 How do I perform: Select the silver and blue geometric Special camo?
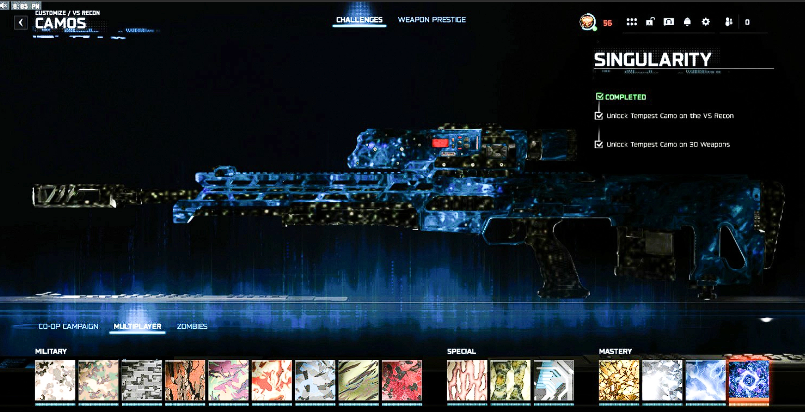tap(553, 380)
